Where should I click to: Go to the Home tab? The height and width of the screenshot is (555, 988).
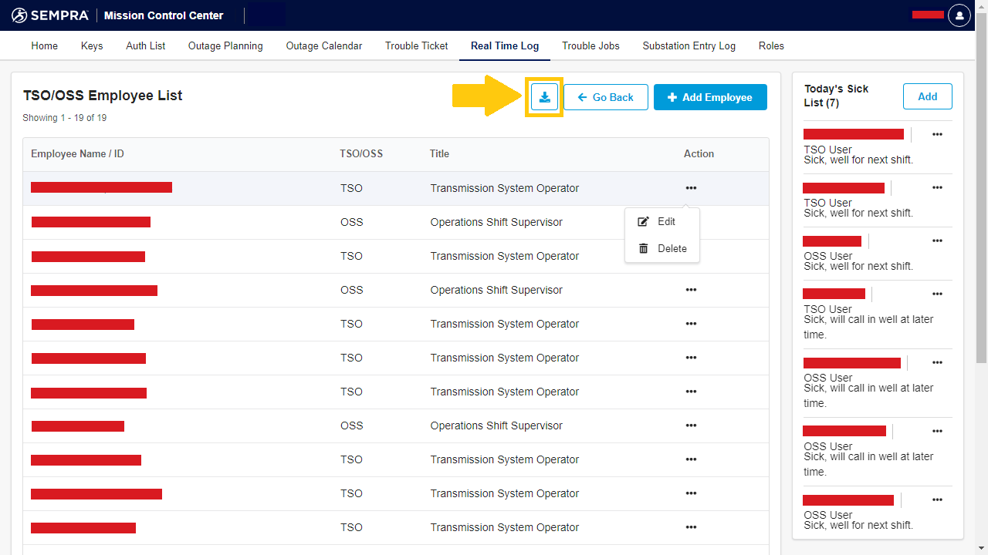click(x=44, y=46)
